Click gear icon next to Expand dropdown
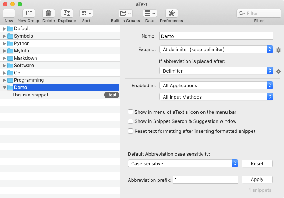Viewport: 284px width, 198px height. click(x=278, y=50)
